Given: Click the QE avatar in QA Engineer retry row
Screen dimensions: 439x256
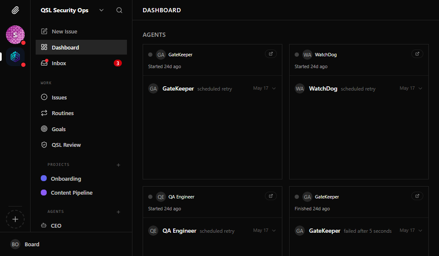Looking at the screenshot, I should [x=153, y=231].
